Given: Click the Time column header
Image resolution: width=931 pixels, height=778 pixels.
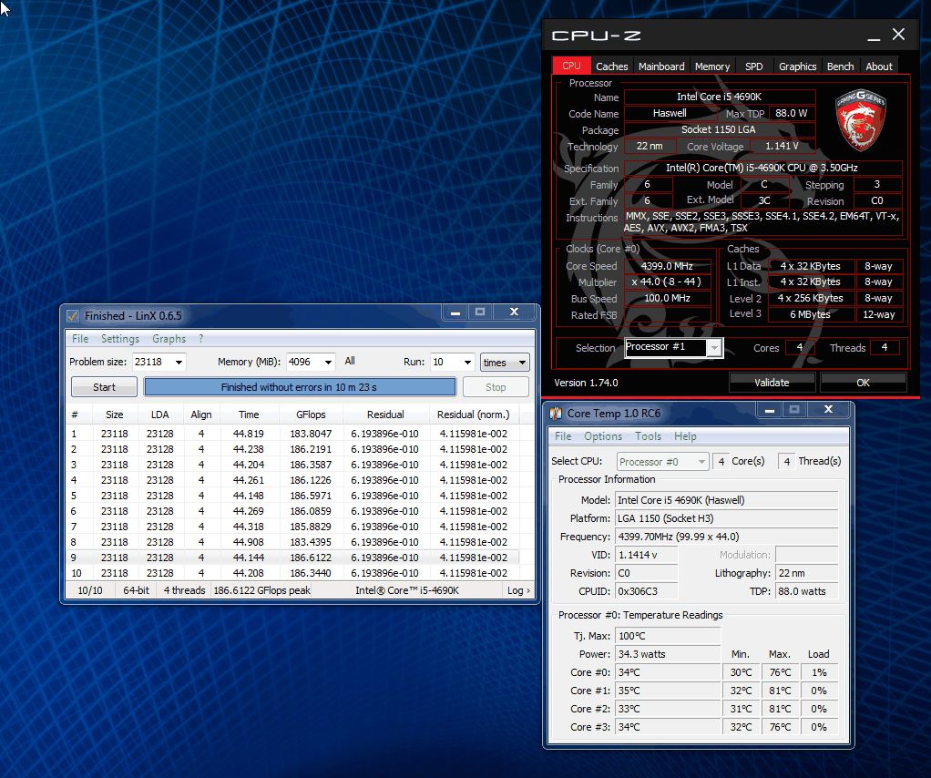Looking at the screenshot, I should click(248, 415).
